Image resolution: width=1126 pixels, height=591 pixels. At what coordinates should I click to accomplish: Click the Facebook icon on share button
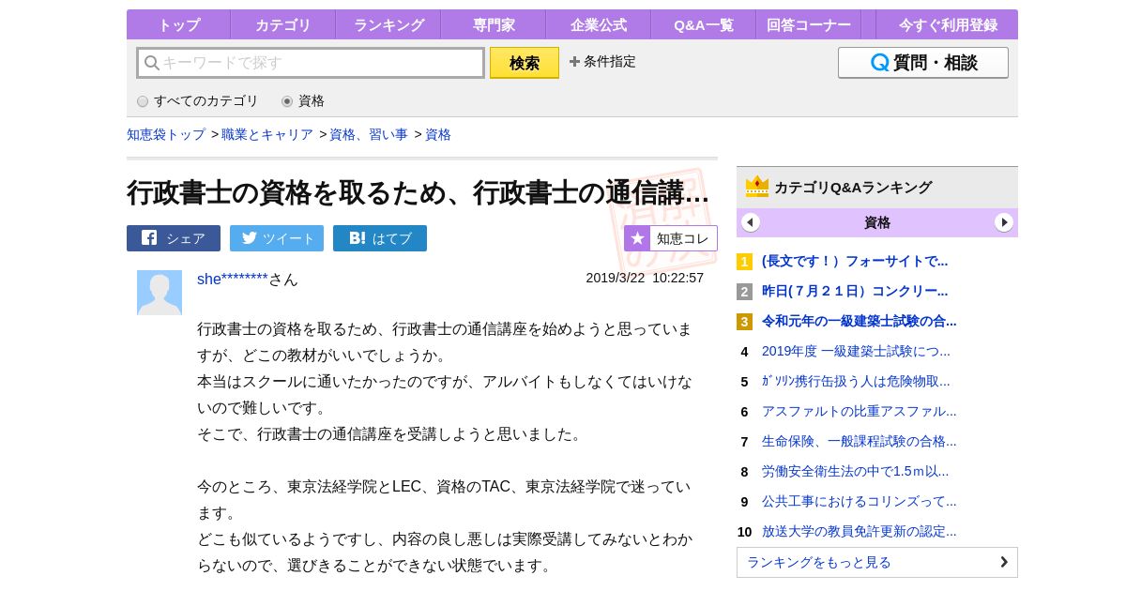tap(149, 237)
